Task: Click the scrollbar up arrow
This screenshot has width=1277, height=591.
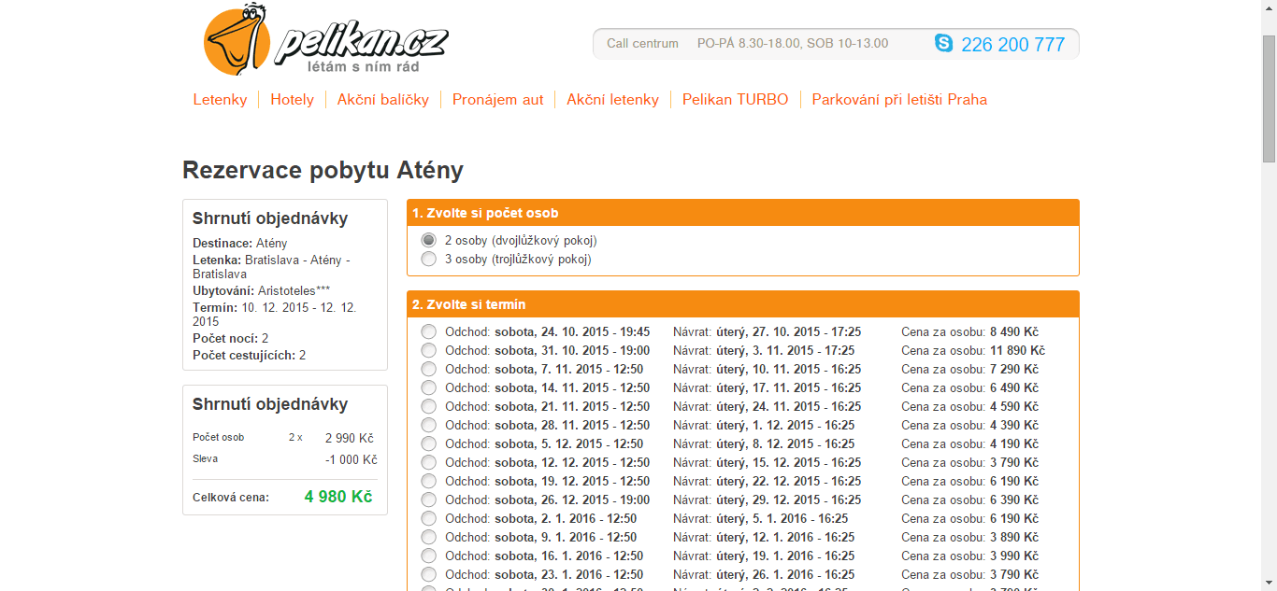Action: click(x=1269, y=7)
